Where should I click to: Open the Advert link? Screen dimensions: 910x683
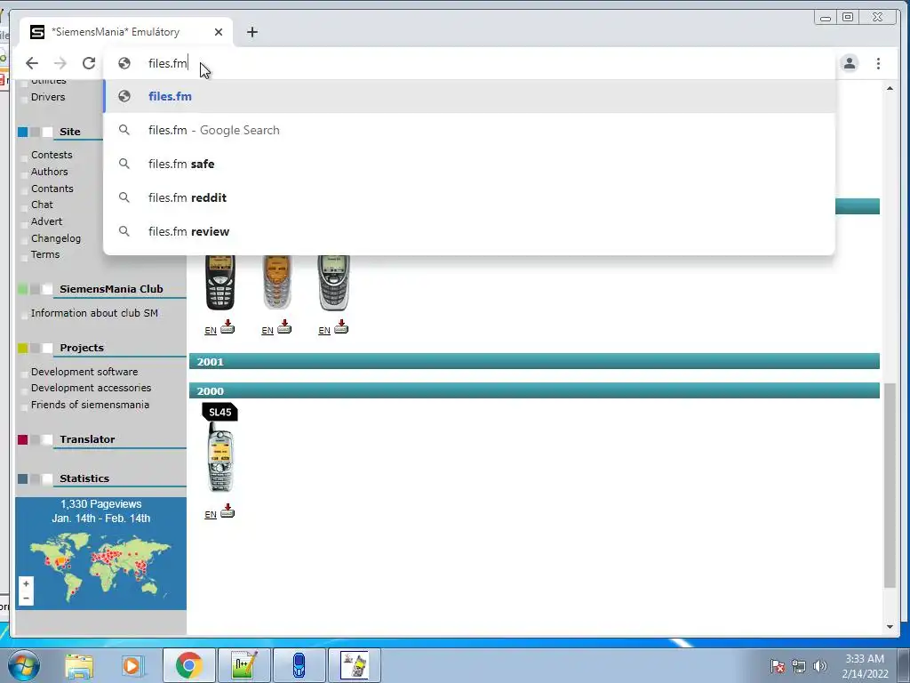(46, 221)
